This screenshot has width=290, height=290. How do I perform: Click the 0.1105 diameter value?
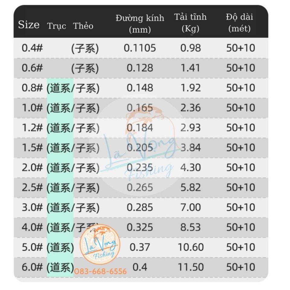[140, 48]
